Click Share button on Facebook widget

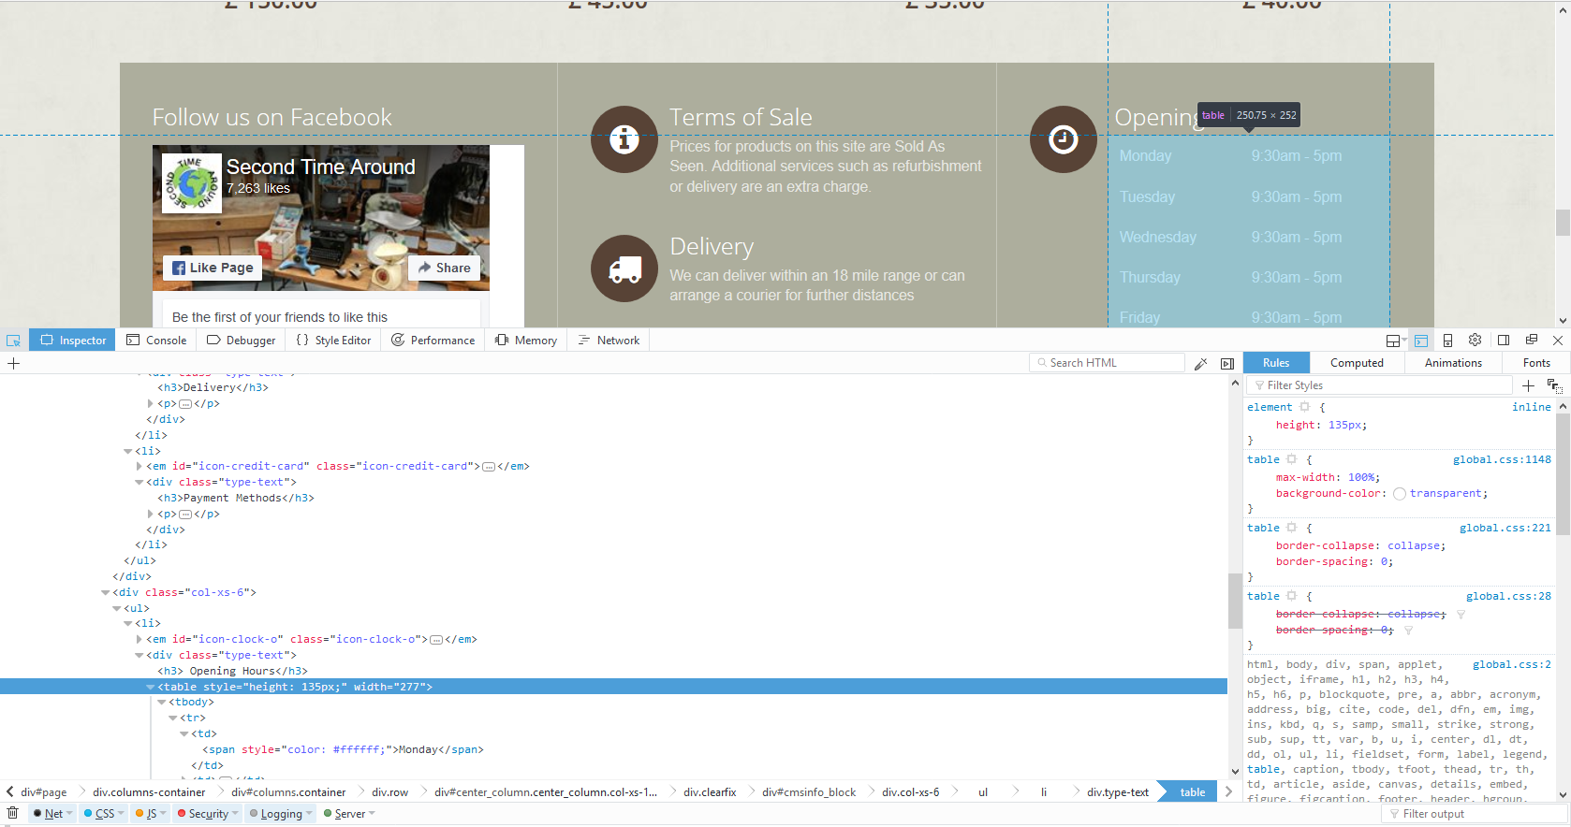tap(445, 268)
